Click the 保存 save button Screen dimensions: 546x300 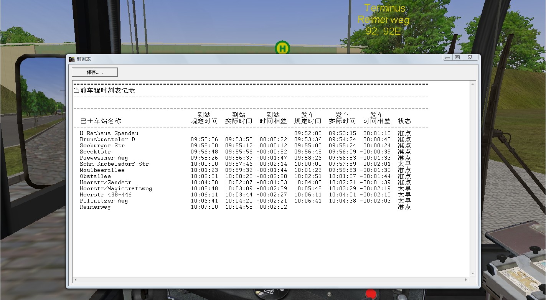point(95,72)
